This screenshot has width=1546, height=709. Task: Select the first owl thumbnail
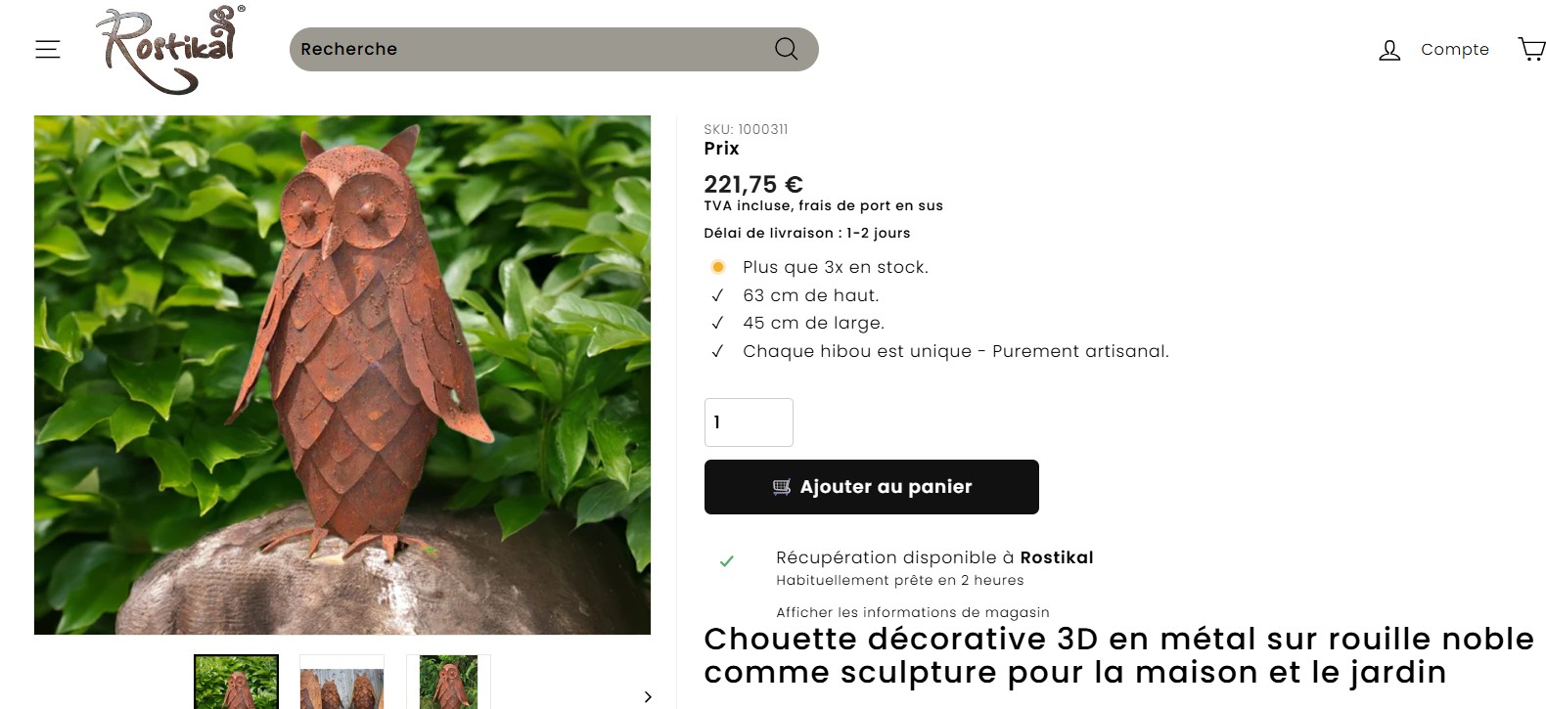point(236,682)
